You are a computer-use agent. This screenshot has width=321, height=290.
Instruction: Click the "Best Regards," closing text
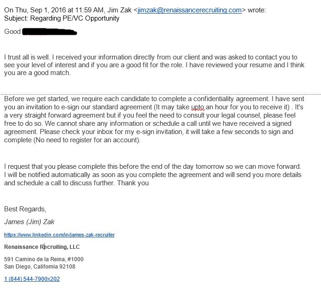tap(25, 209)
